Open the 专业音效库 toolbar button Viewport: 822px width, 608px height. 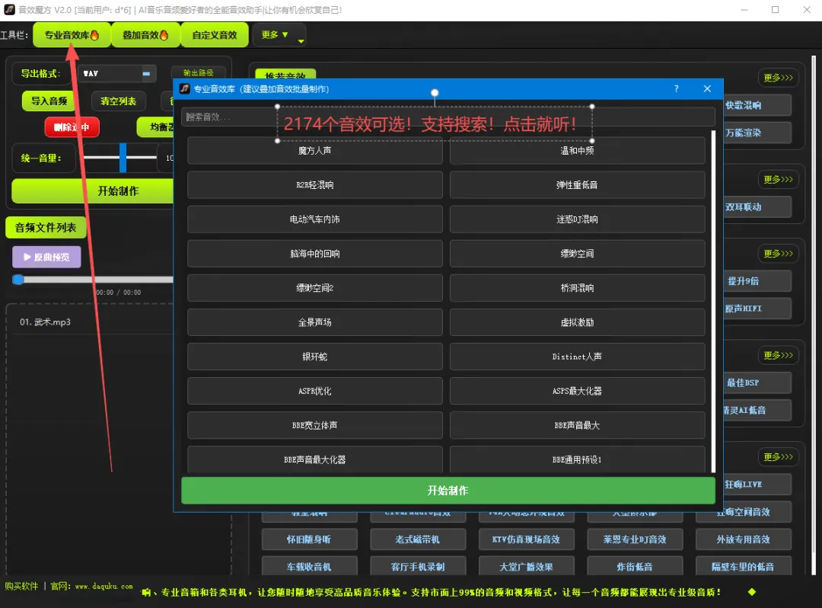[72, 35]
